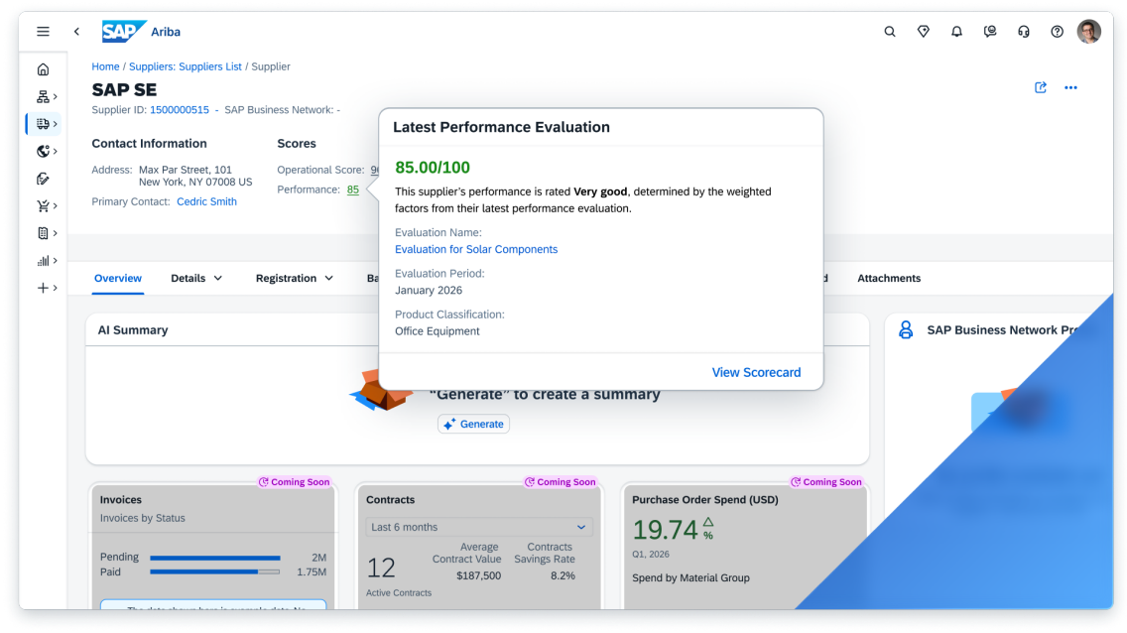Screen dimensions: 1127x633
Task: Open the search icon in the header
Action: pyautogui.click(x=890, y=32)
